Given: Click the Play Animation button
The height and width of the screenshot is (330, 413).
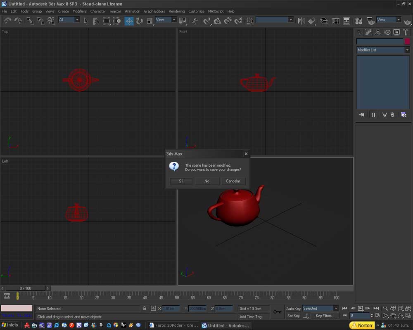Looking at the screenshot, I should click(360, 308).
